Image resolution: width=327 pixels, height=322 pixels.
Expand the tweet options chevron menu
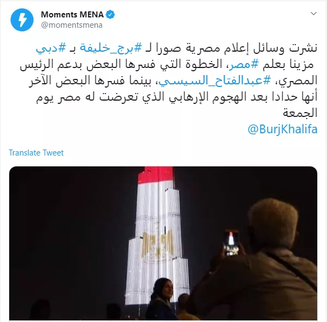click(x=313, y=14)
